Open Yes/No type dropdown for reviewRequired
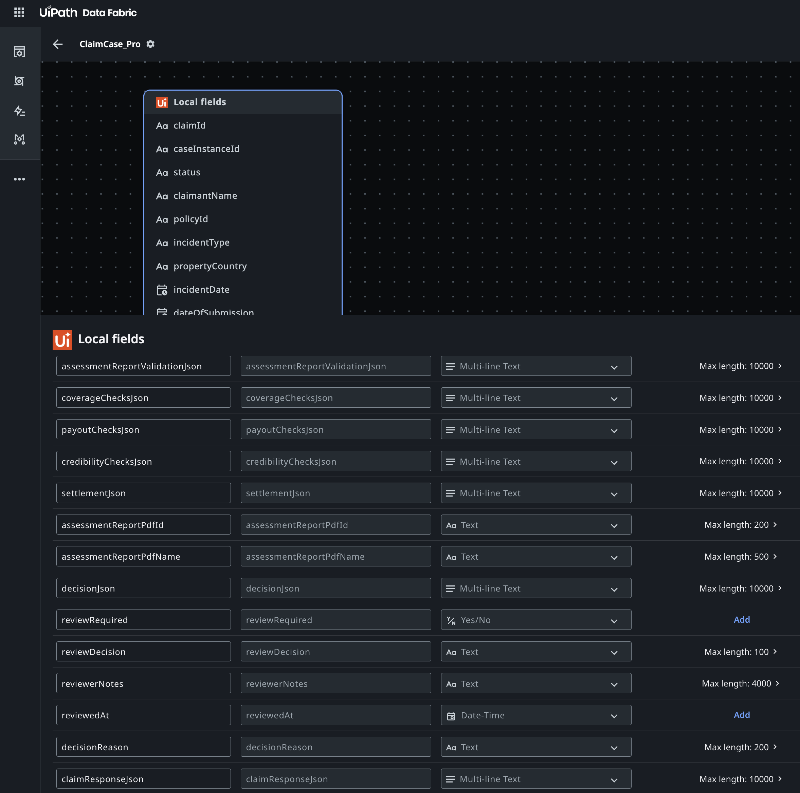Screen dimensions: 800x793 (536, 620)
